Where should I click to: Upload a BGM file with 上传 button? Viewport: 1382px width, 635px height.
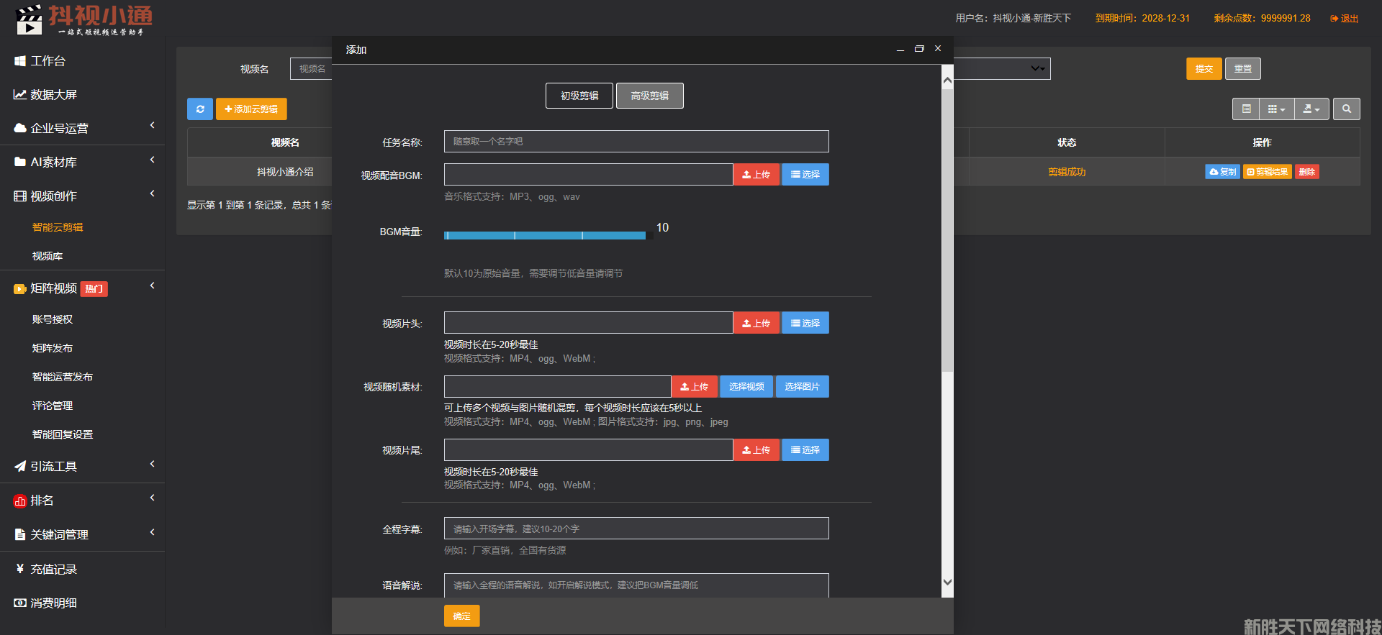(756, 175)
